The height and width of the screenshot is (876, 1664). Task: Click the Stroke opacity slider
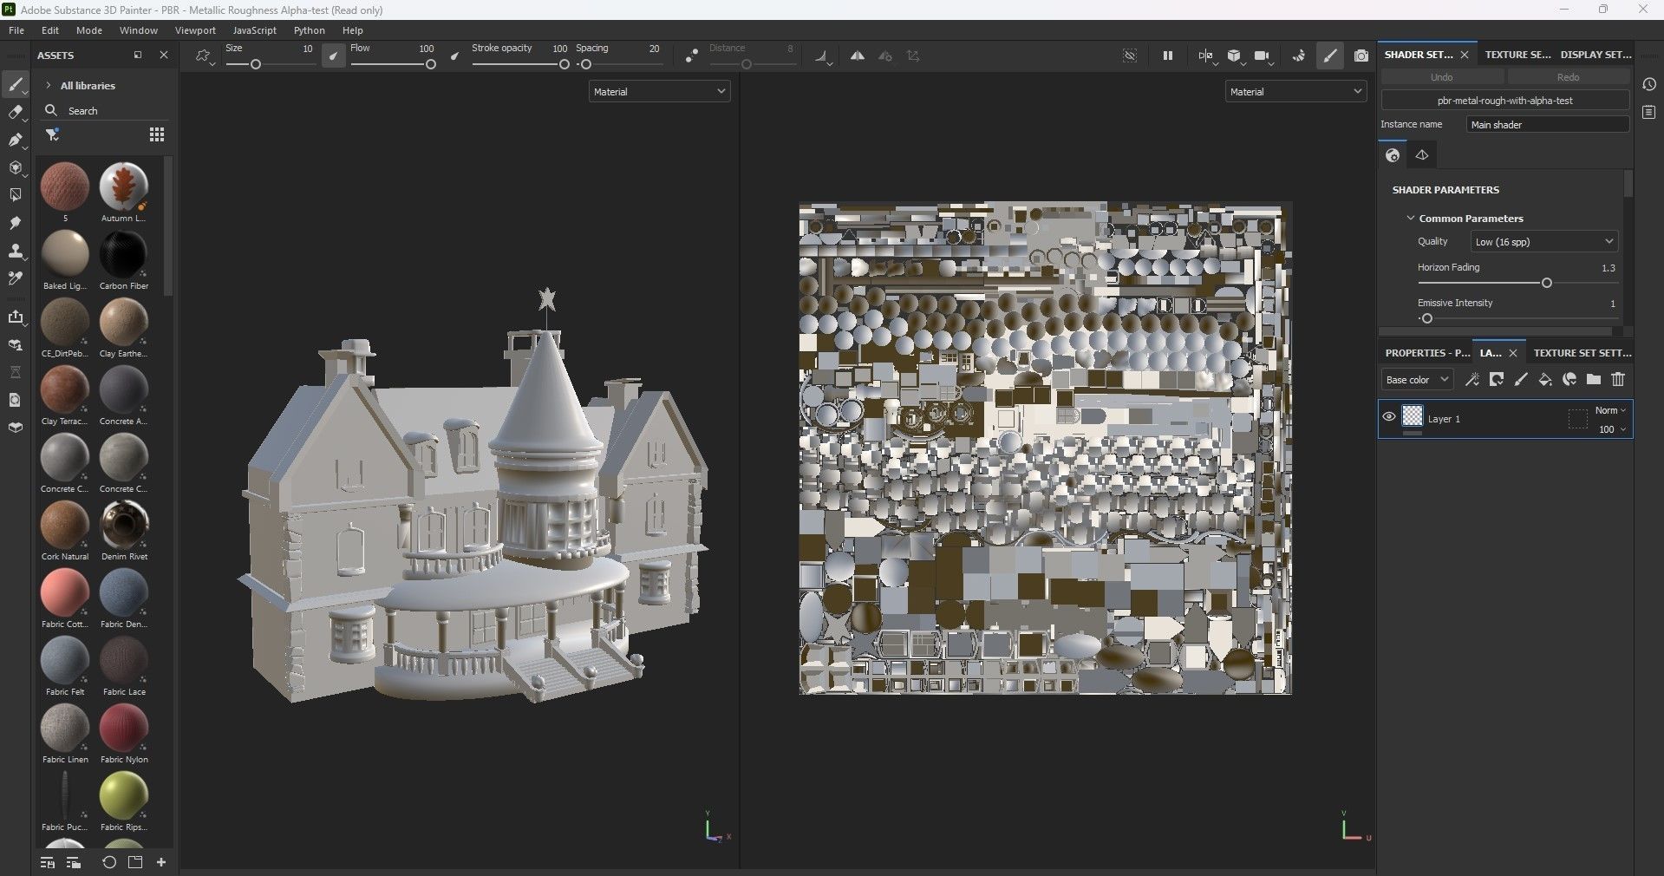(x=520, y=64)
